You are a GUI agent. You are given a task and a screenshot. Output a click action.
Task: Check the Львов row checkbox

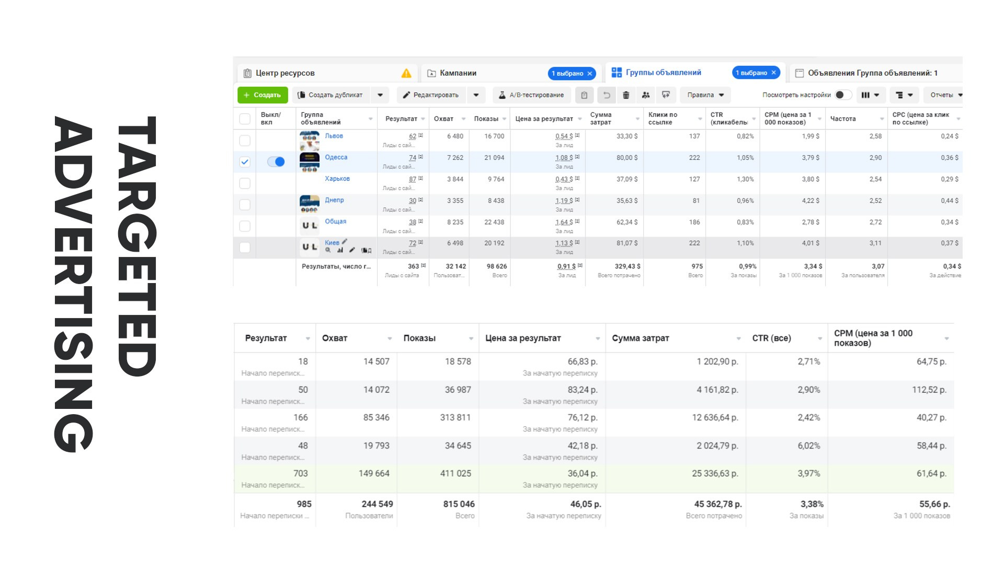(245, 140)
